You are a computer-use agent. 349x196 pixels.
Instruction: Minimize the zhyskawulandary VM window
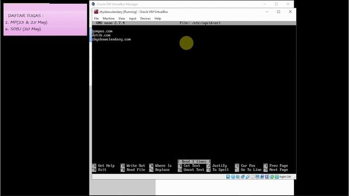click(267, 11)
